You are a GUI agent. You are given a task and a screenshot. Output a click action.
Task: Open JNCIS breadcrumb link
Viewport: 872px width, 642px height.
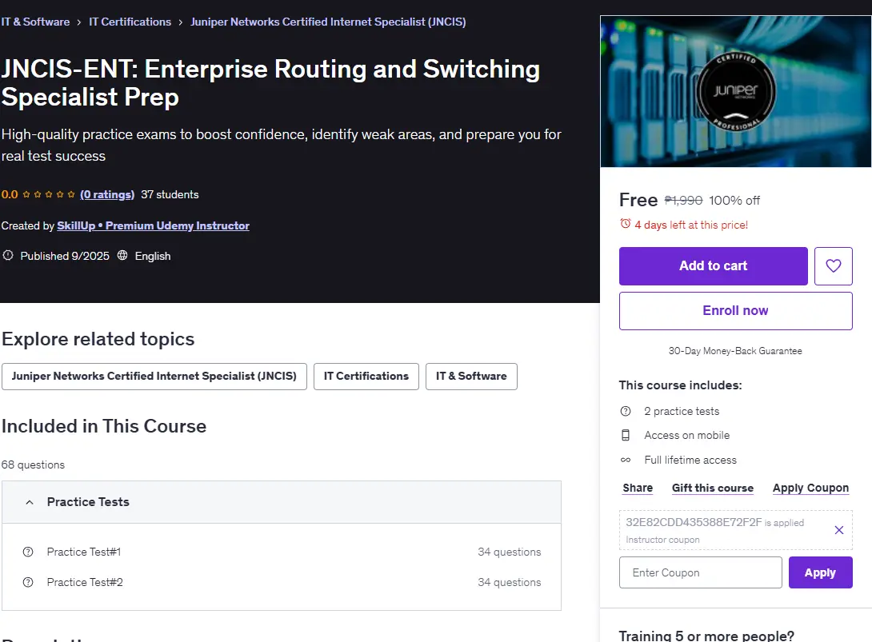click(328, 22)
